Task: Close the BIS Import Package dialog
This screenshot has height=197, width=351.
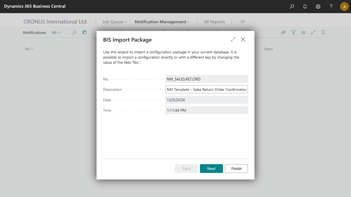Action: coord(243,39)
